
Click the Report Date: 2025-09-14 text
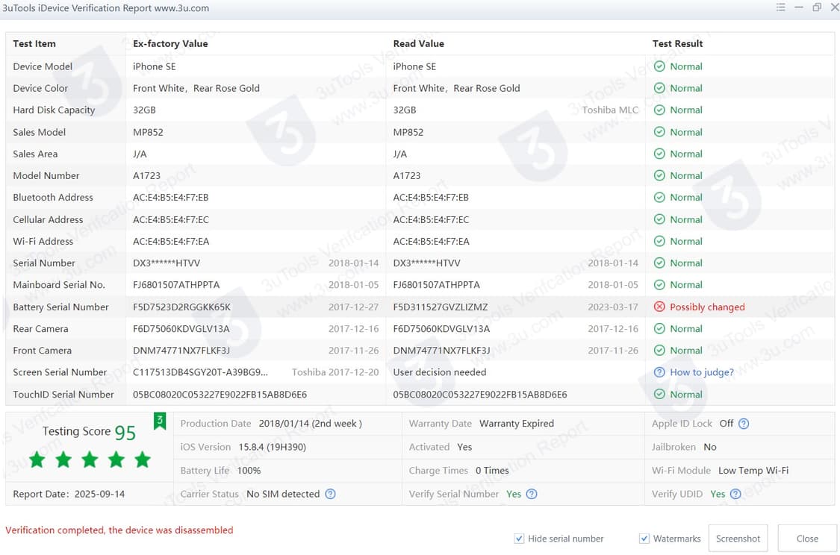pyautogui.click(x=69, y=494)
